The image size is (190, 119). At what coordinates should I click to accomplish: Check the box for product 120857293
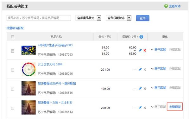coord(13,51)
